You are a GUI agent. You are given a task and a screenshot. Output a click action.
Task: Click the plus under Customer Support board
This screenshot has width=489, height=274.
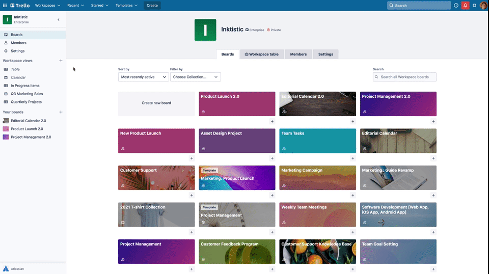pyautogui.click(x=192, y=196)
